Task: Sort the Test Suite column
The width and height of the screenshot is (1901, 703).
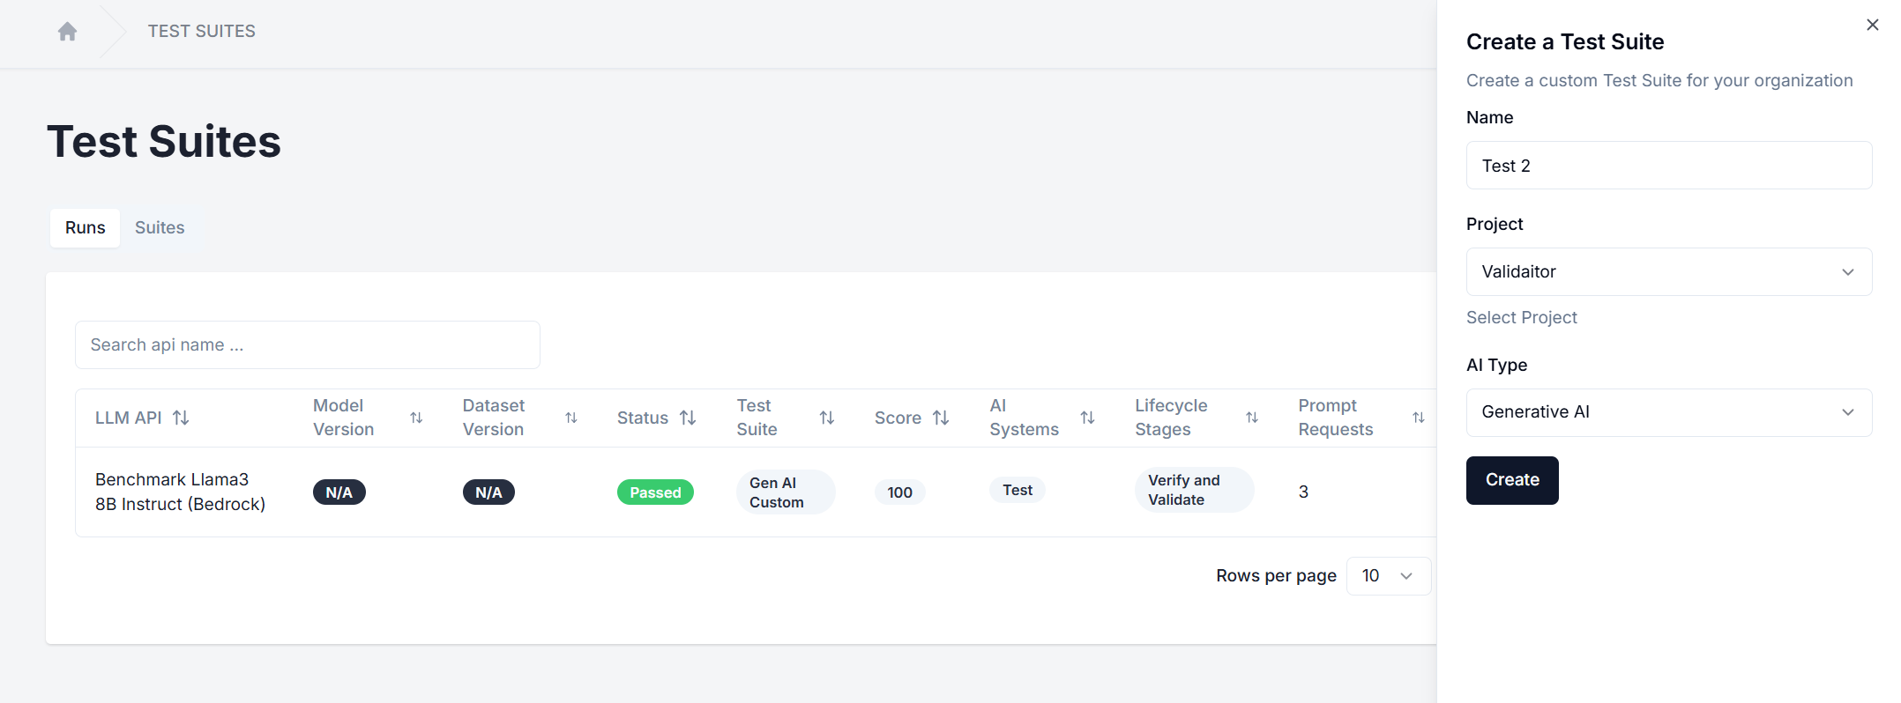Action: pyautogui.click(x=827, y=418)
